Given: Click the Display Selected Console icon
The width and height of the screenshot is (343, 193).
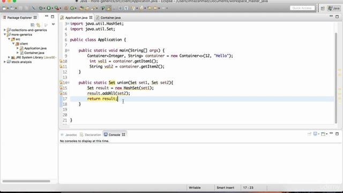Looking at the screenshot, I should click(x=315, y=133).
